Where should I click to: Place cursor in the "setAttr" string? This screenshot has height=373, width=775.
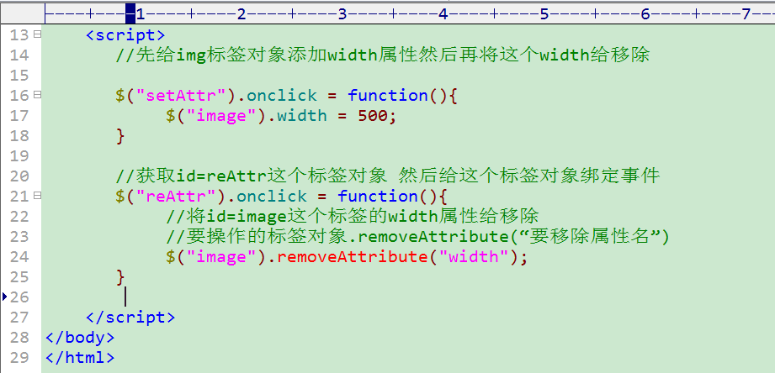pyautogui.click(x=181, y=95)
